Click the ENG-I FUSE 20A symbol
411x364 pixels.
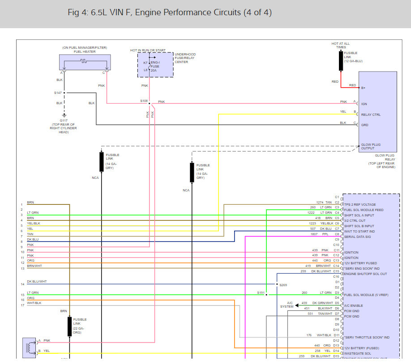[150, 67]
